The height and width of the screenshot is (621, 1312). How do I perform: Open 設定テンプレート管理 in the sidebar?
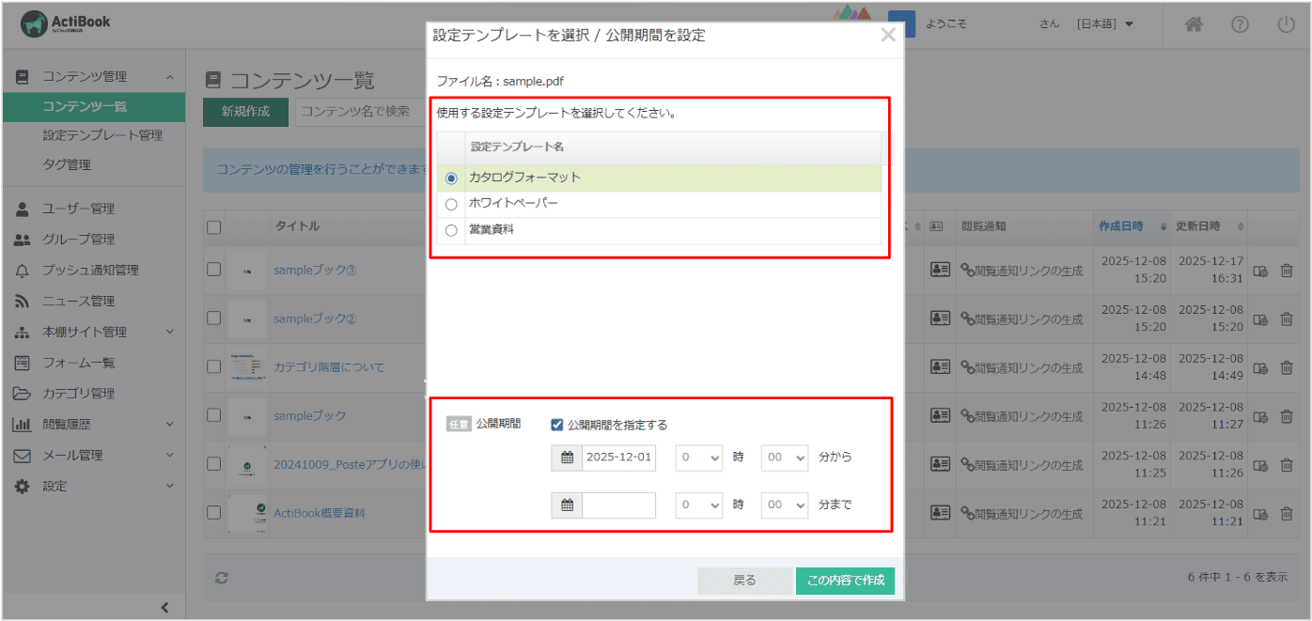click(102, 135)
